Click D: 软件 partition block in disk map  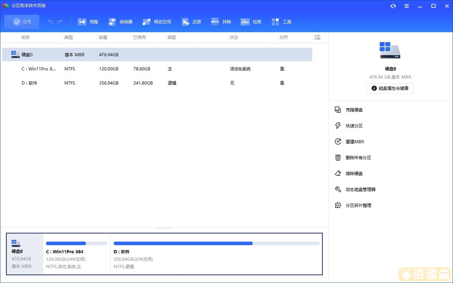click(x=216, y=254)
